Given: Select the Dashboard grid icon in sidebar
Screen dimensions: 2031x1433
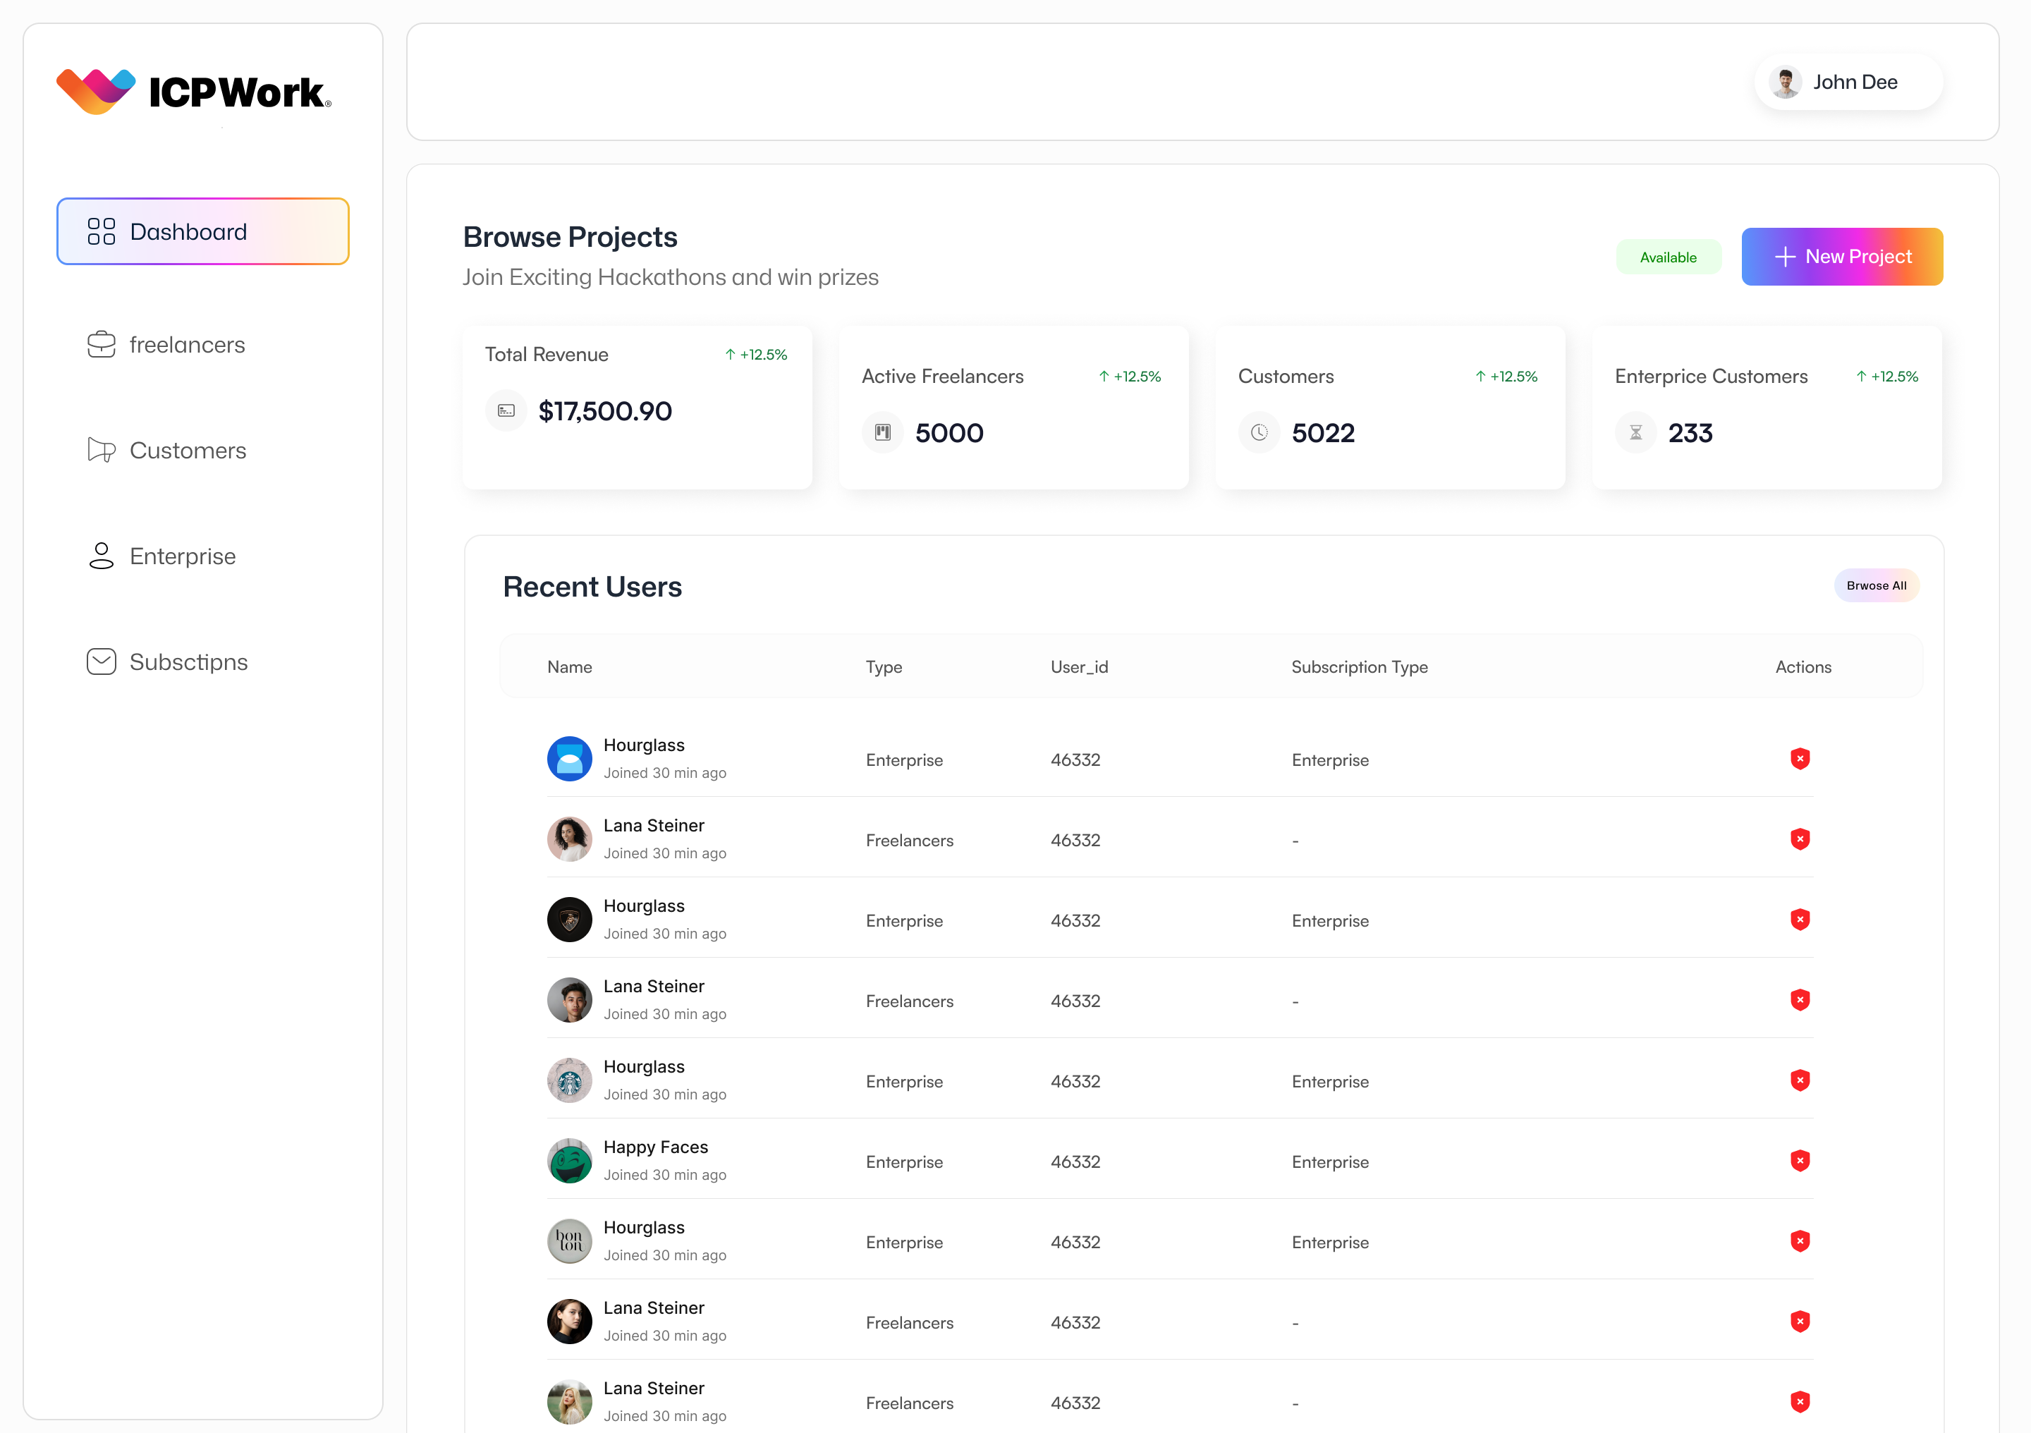Looking at the screenshot, I should coord(101,231).
